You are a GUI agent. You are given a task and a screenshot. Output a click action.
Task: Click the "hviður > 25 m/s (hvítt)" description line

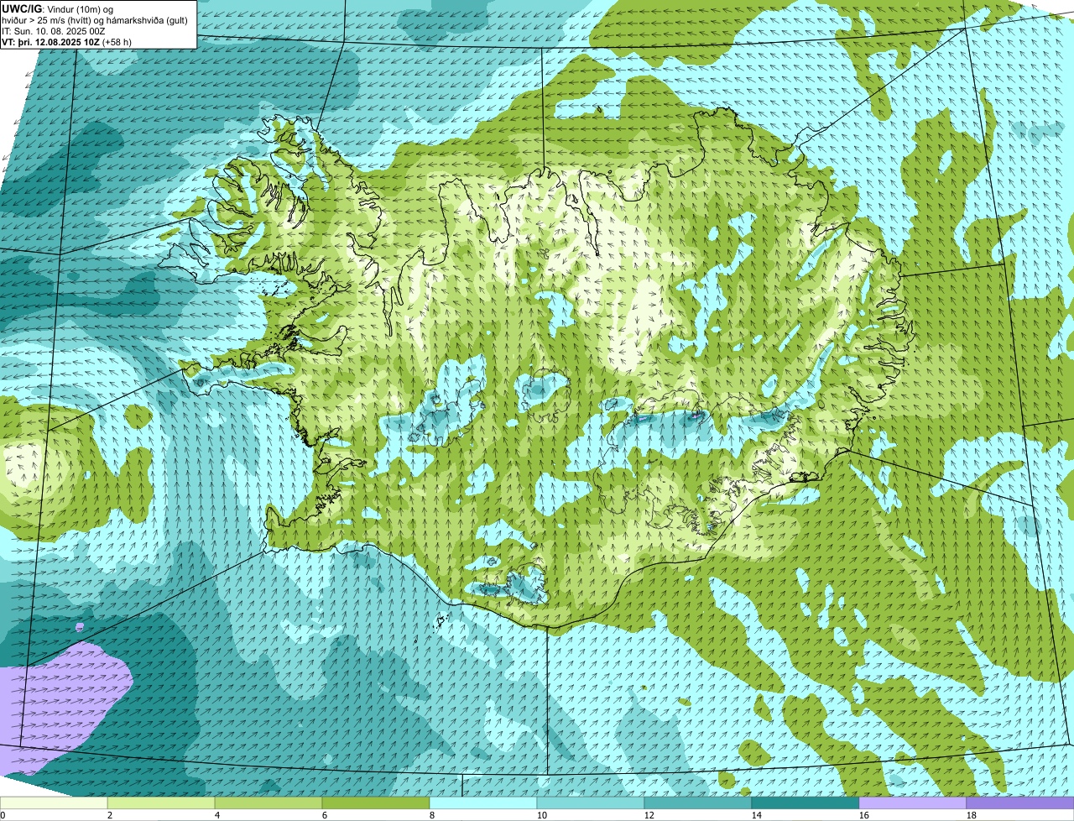point(94,19)
